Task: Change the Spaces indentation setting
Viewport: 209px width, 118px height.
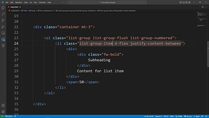Action: point(158,116)
